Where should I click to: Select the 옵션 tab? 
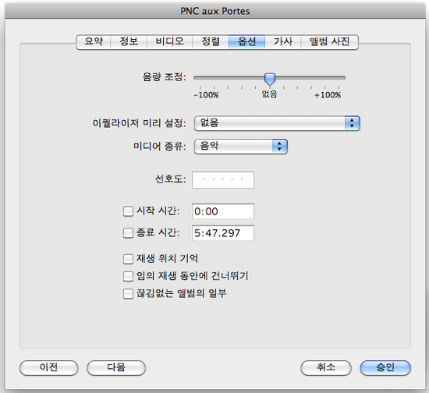(x=246, y=41)
